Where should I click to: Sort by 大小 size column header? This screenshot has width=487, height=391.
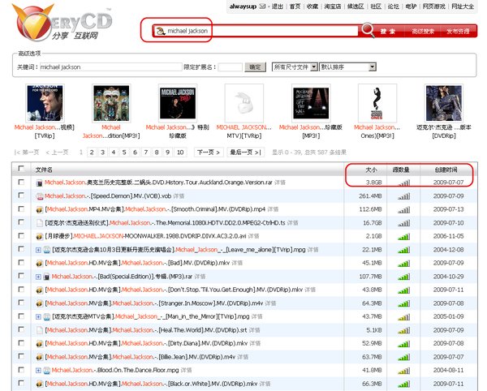click(371, 170)
